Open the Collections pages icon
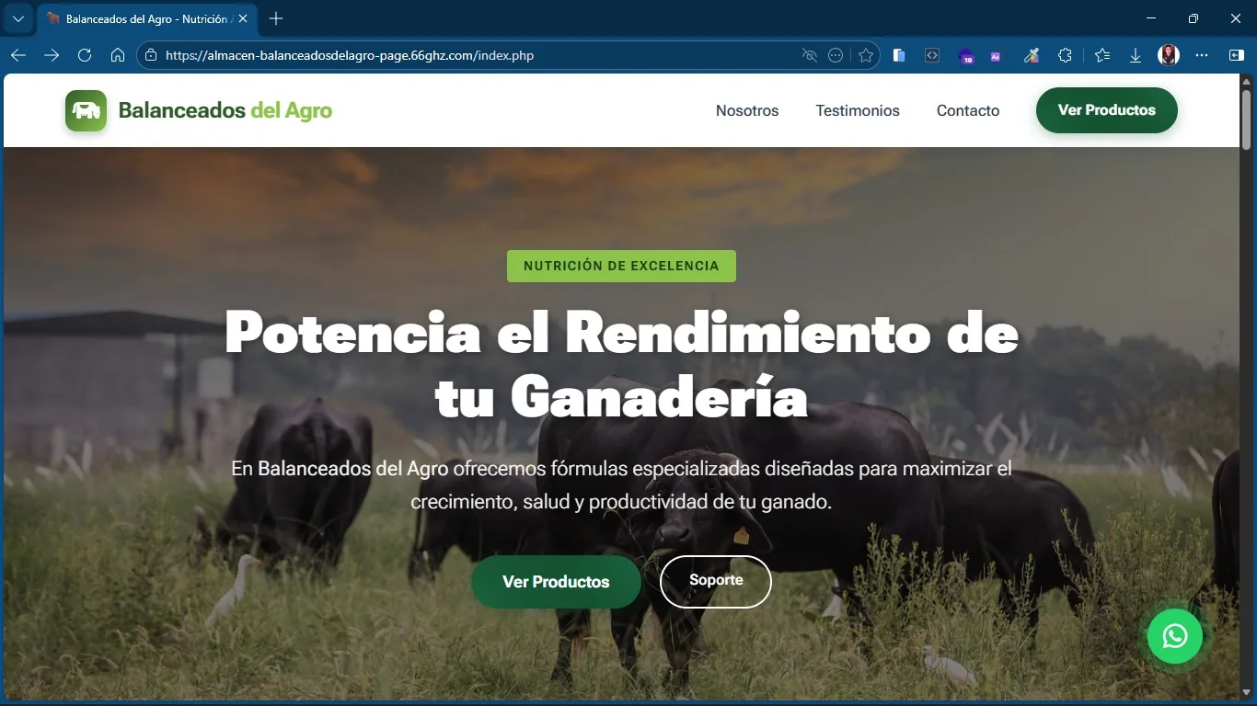The image size is (1257, 706). (x=898, y=55)
